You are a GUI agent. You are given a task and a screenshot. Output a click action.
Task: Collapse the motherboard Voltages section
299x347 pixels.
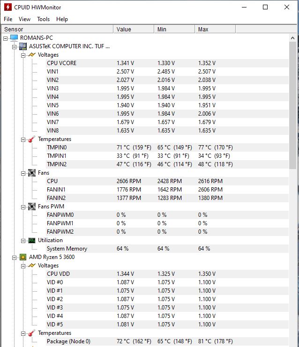point(23,55)
